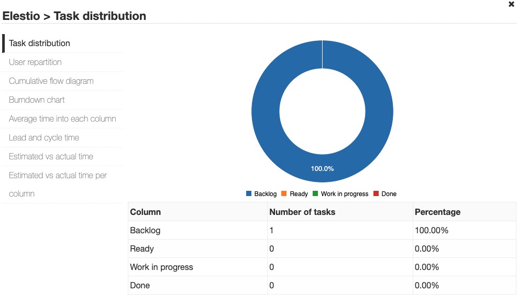Toggle the blue Backlog legend icon
Image resolution: width=518 pixels, height=303 pixels.
coord(248,193)
